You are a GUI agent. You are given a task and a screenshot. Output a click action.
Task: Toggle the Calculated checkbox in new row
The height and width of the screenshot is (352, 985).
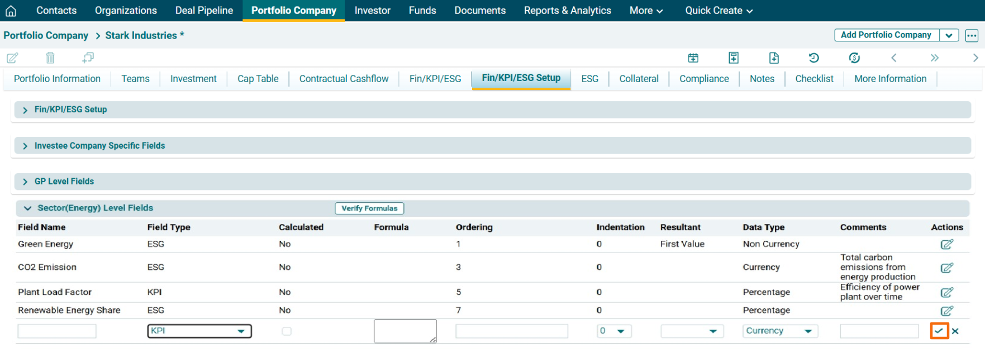[x=287, y=331]
